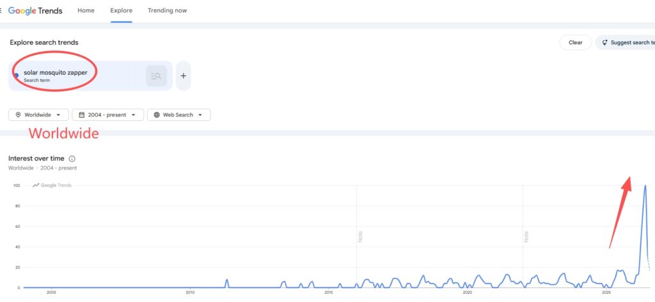Click the Google Trends logo
Image resolution: width=655 pixels, height=302 pixels.
[x=36, y=11]
